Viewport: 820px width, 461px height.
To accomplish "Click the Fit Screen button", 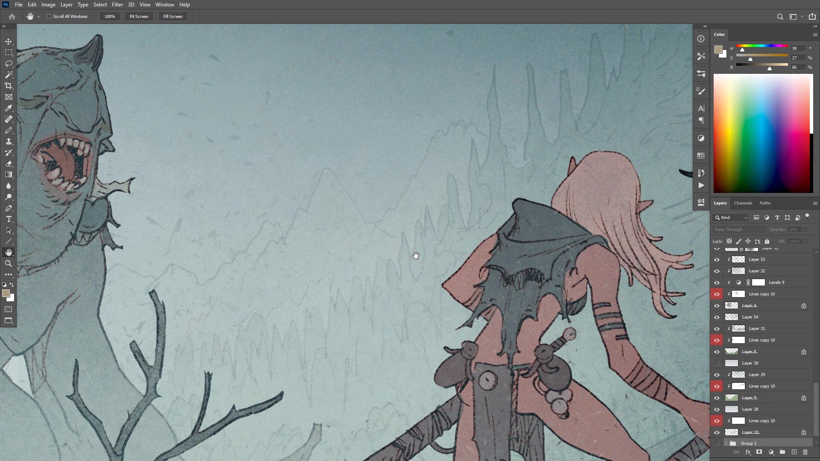I will pos(139,16).
